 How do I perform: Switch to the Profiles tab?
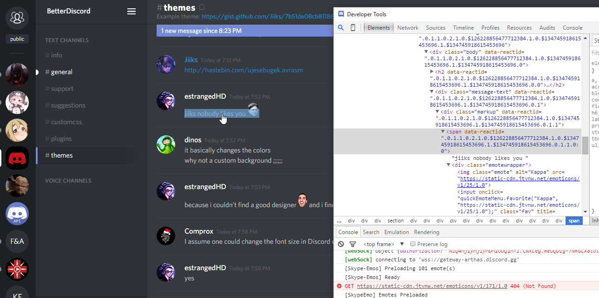tap(490, 27)
